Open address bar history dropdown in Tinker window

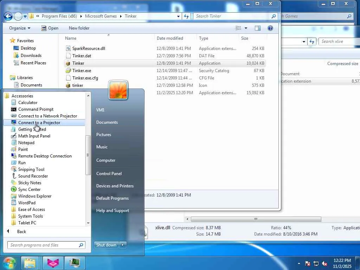coord(178,16)
